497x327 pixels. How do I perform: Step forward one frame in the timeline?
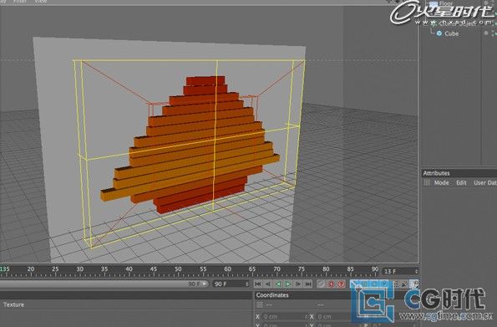coord(298,284)
